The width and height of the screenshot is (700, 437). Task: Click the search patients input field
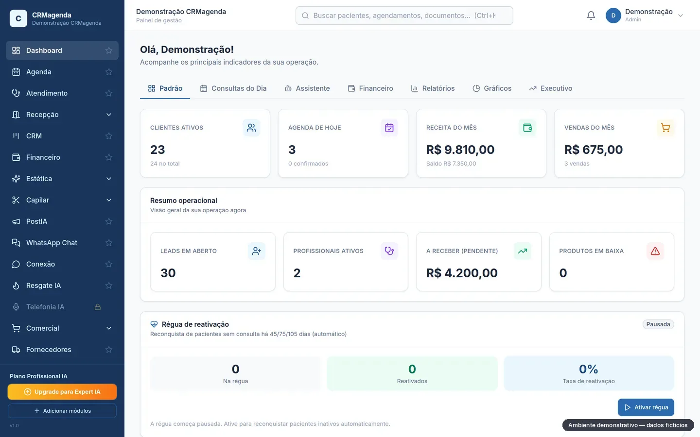[404, 16]
